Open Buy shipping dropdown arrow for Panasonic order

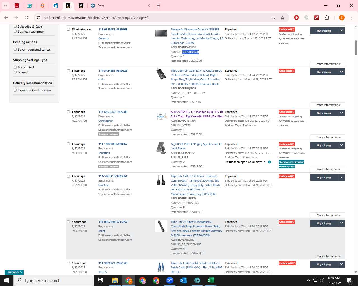[341, 31]
